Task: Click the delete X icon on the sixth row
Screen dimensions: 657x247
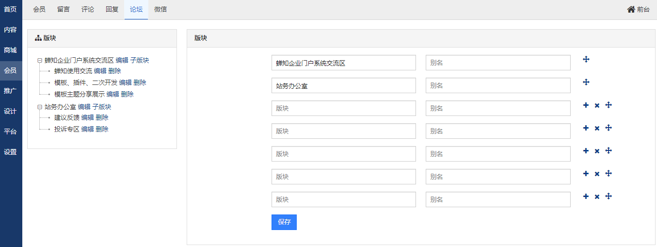Action: [597, 174]
